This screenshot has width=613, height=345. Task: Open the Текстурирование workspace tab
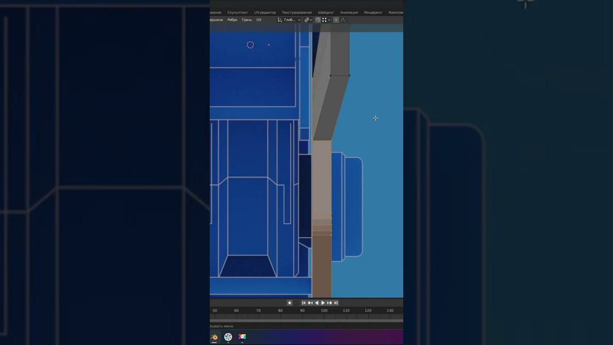(x=297, y=12)
